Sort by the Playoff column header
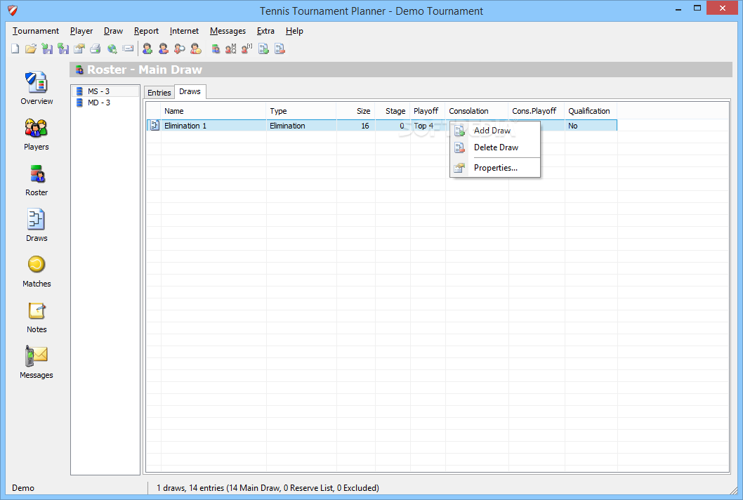 (428, 111)
